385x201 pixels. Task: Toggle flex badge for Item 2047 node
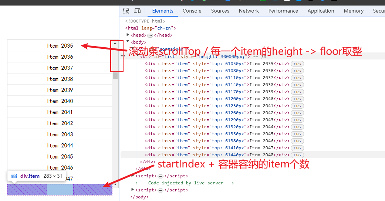tap(297, 148)
